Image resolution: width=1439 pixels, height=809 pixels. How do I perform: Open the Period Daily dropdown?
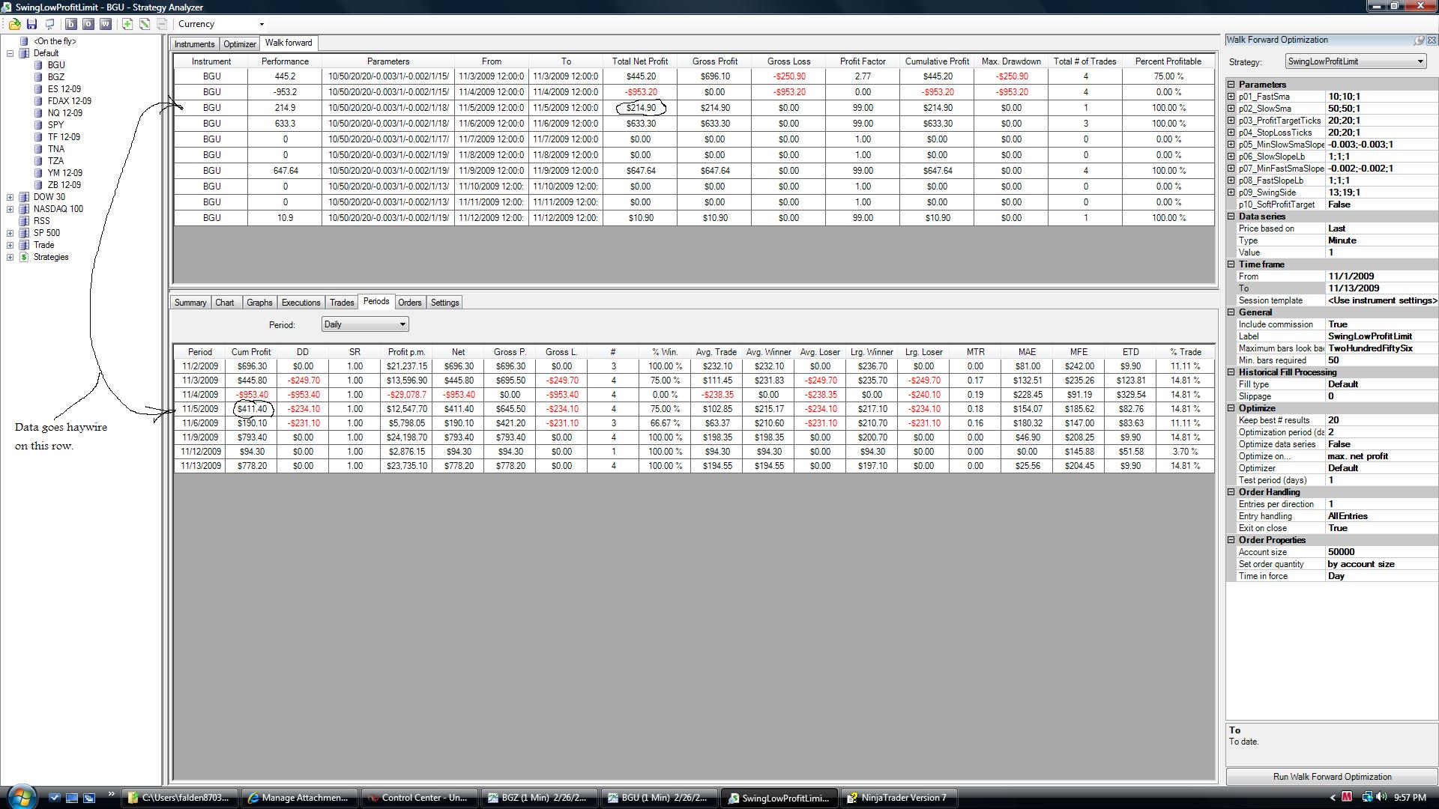click(x=402, y=324)
